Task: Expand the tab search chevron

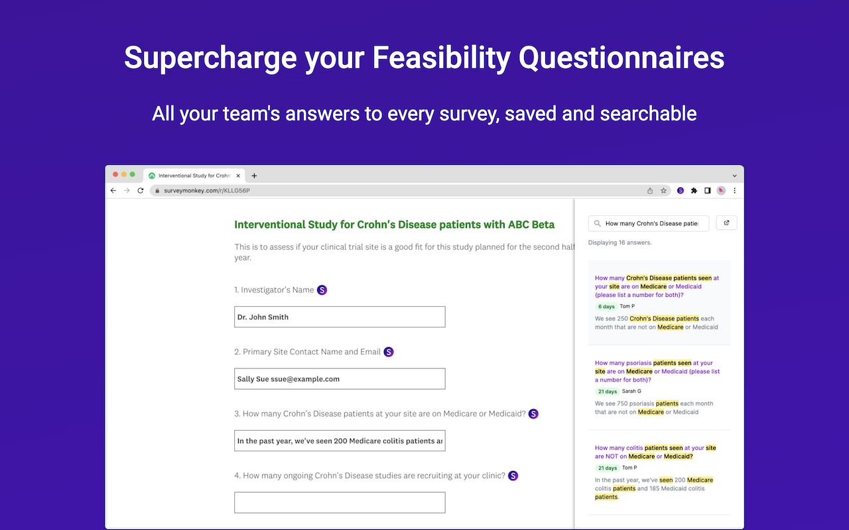Action: pos(735,176)
